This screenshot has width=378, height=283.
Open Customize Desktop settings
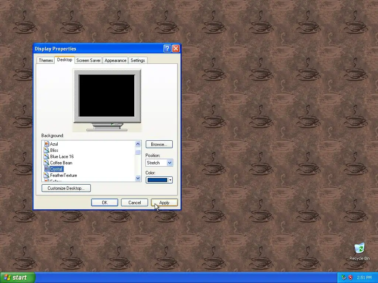click(66, 188)
